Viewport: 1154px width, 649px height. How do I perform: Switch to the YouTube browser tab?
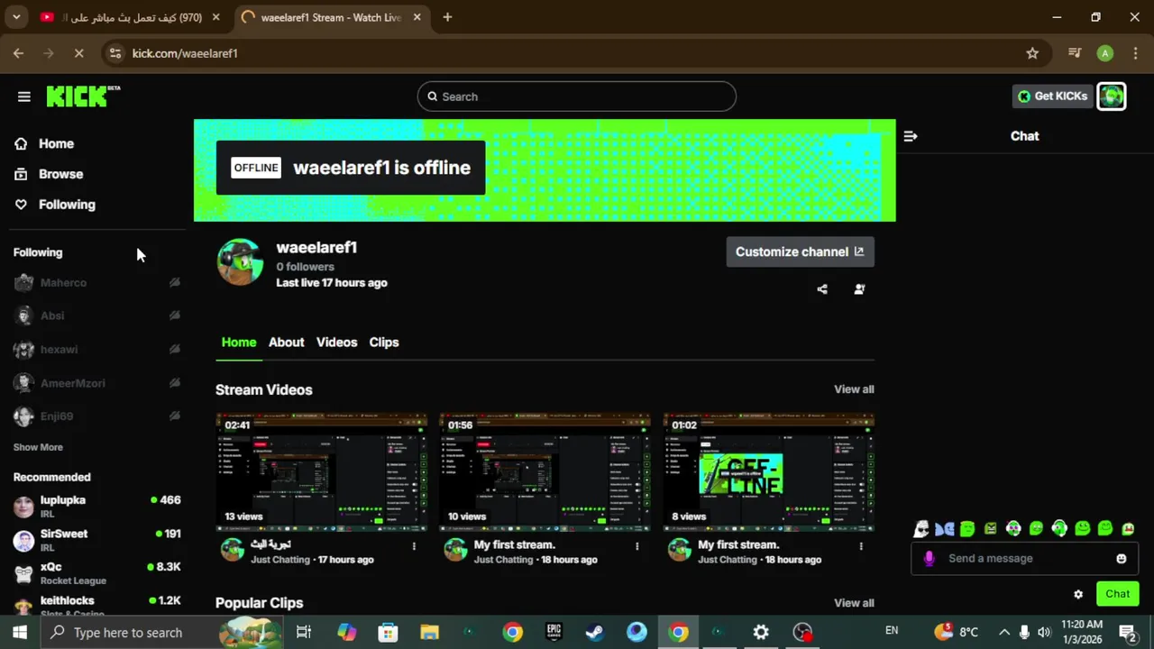(x=131, y=17)
